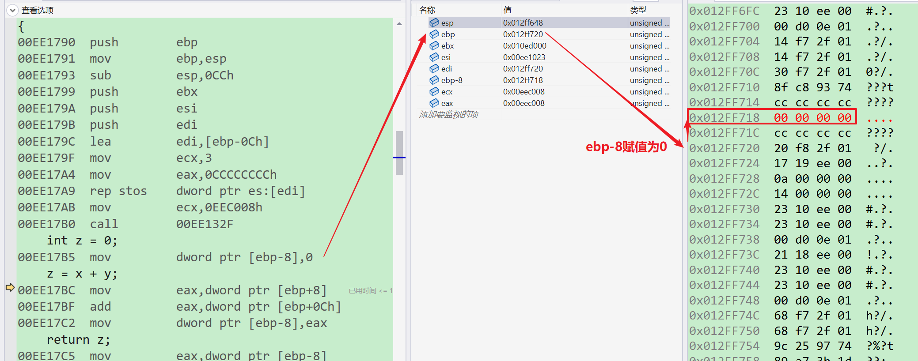
Task: Click source line int z = 0;
Action: point(82,241)
